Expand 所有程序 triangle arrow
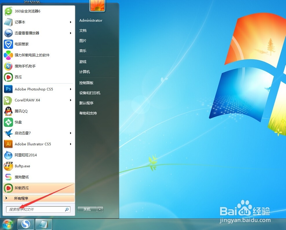 click(x=6, y=198)
